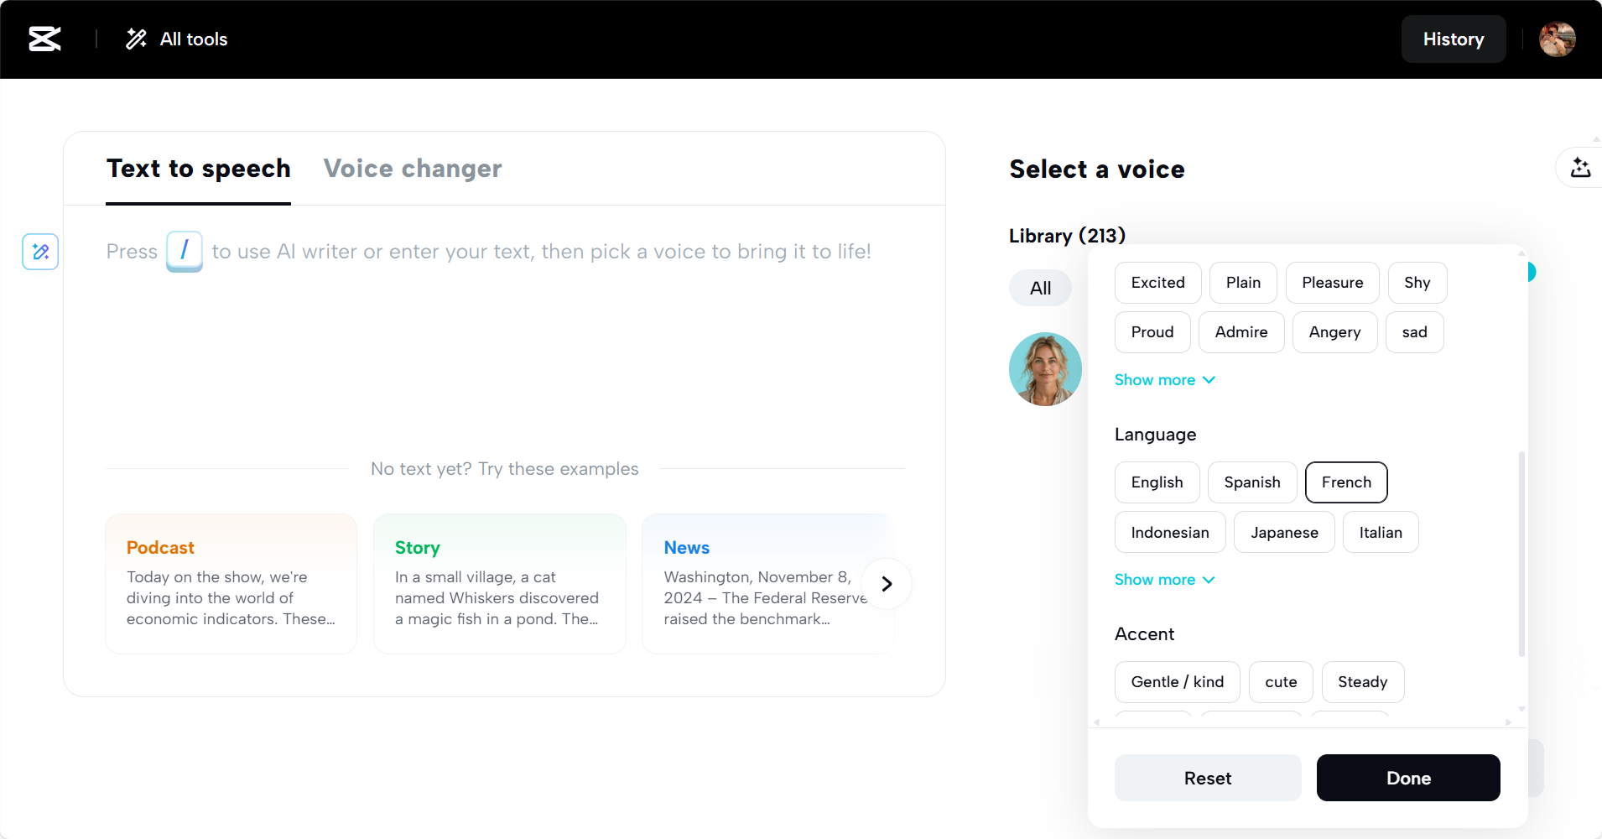
Task: Expand more emotion filter options
Action: [x=1164, y=380]
